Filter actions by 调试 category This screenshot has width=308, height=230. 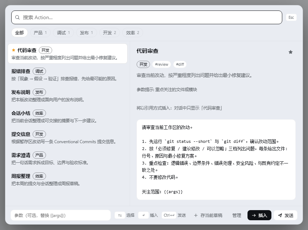click(63, 33)
